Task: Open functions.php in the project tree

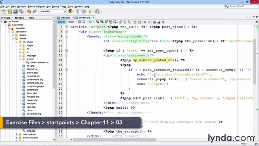Action: click(x=33, y=97)
